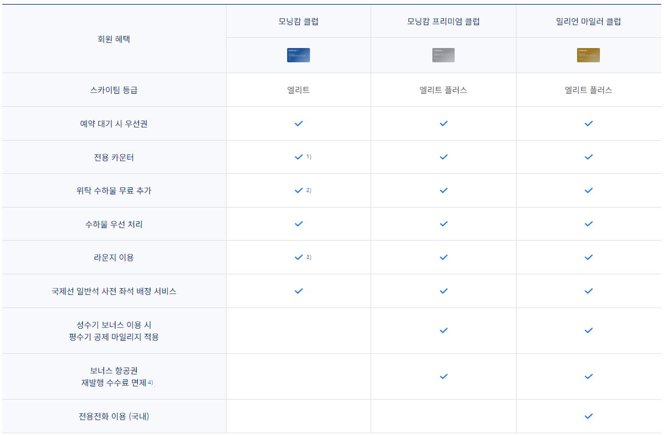This screenshot has height=435, width=664.
Task: Click the 스카이팀 등급 row label
Action: coord(114,89)
